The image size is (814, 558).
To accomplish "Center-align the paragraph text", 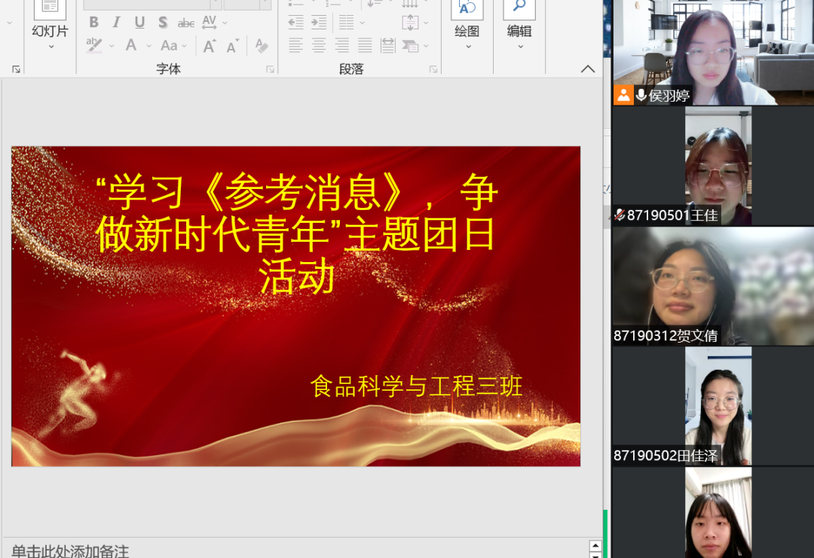I will pos(319,45).
